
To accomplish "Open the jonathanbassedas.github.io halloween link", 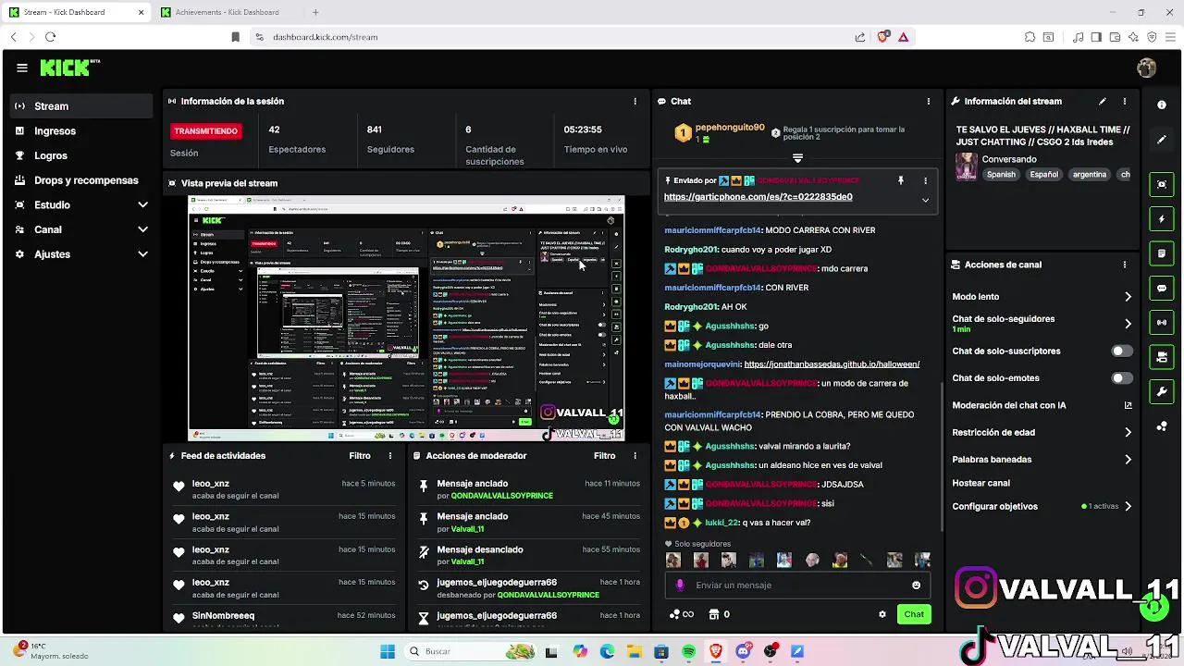I will 832,364.
